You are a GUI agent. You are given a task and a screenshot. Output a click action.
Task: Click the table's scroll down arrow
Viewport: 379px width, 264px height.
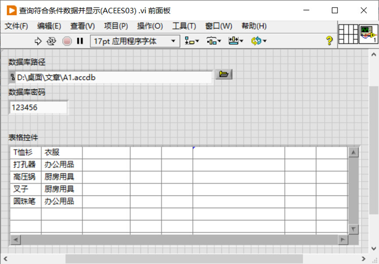click(354, 229)
